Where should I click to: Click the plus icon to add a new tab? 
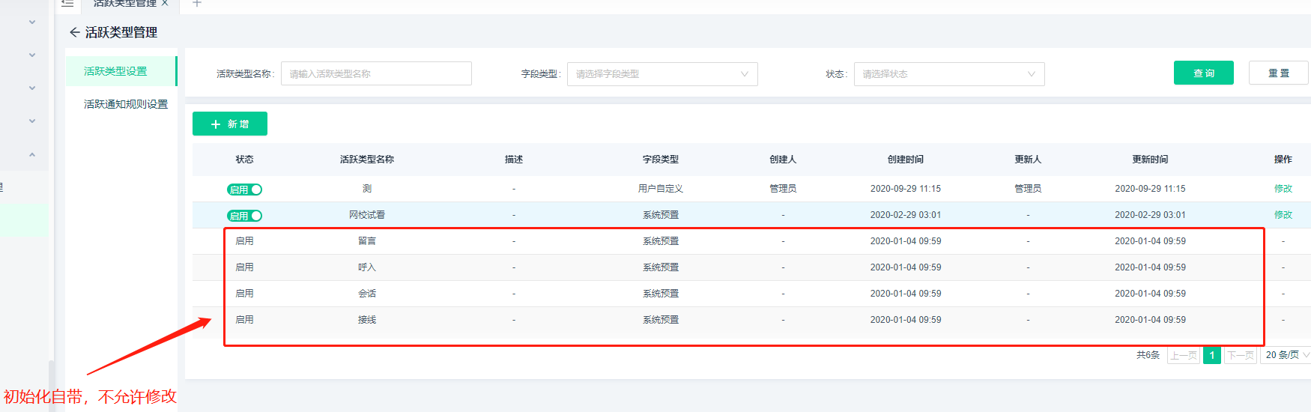(197, 3)
